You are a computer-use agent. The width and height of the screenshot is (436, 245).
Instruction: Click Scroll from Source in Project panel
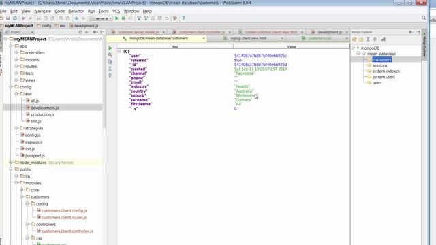[x=80, y=32]
